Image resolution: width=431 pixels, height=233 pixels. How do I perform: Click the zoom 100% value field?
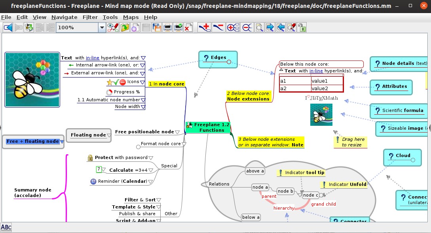77,27
